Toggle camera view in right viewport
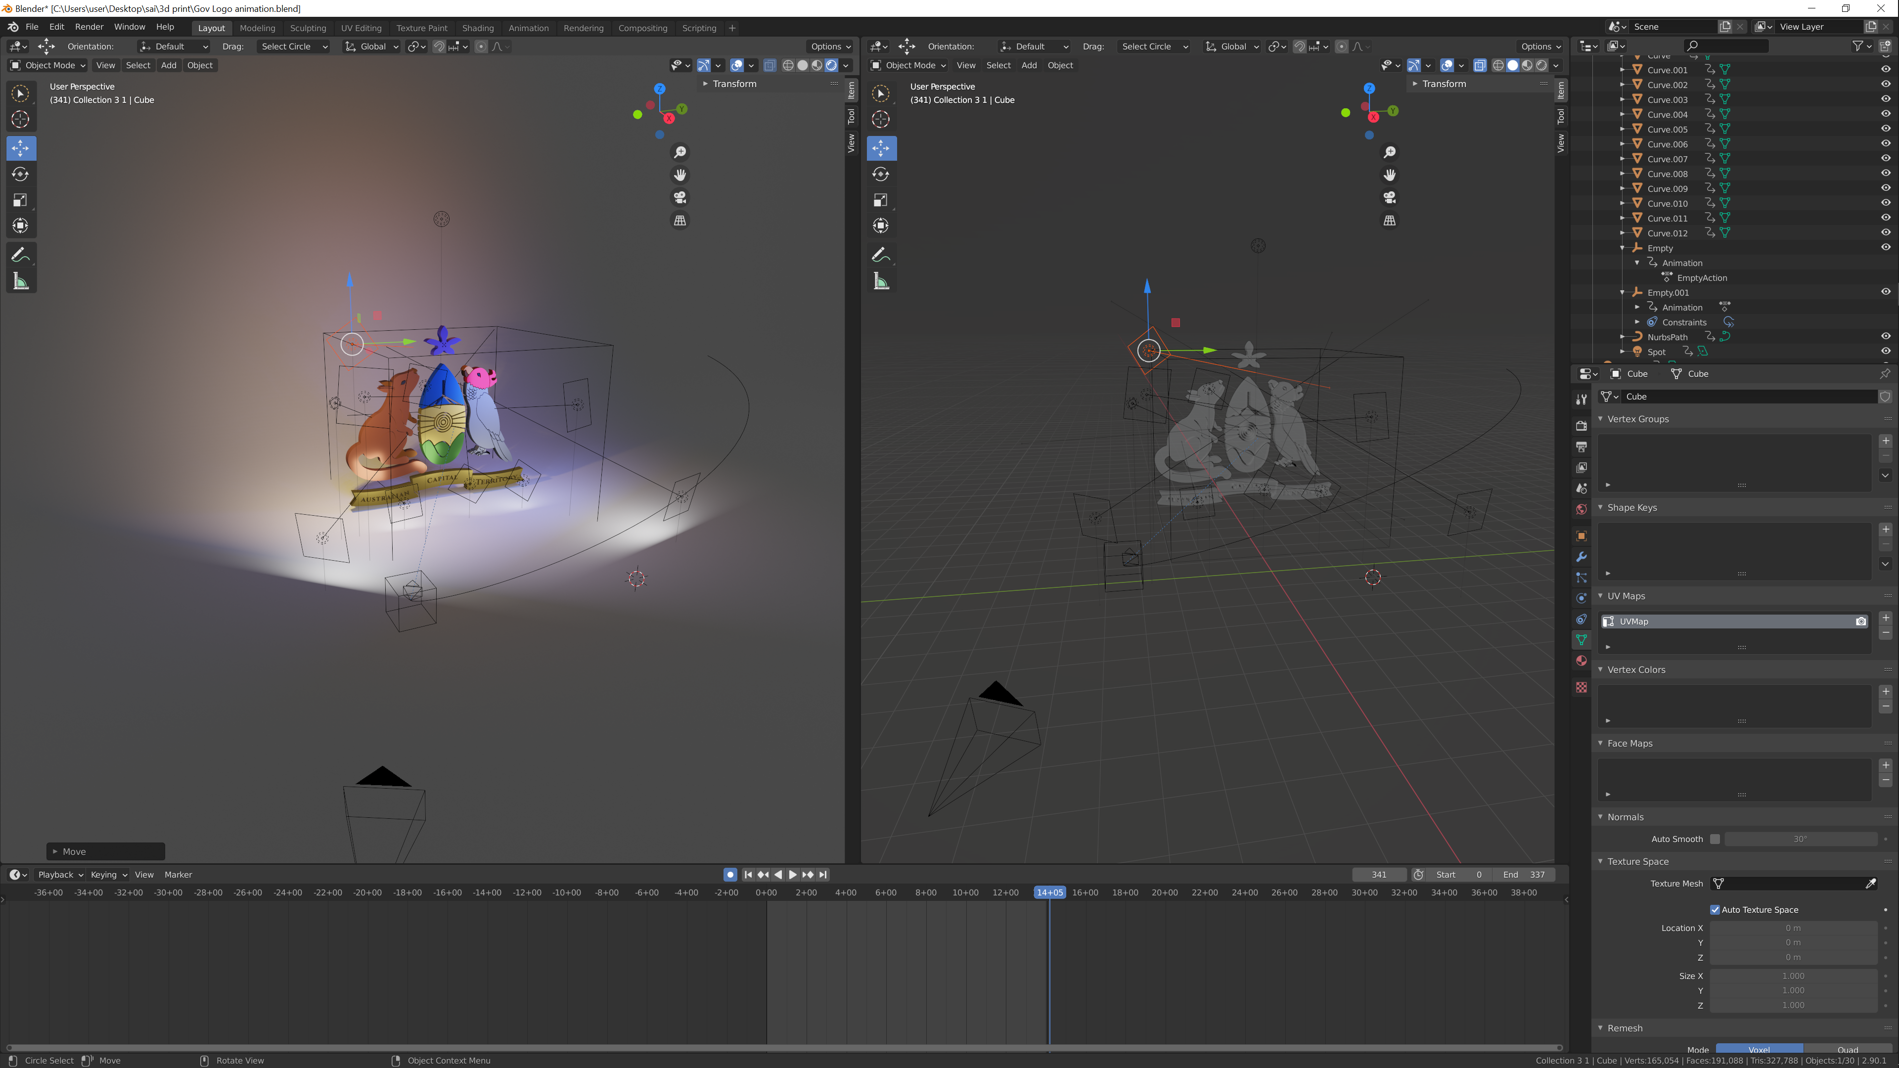The image size is (1899, 1068). point(1390,198)
